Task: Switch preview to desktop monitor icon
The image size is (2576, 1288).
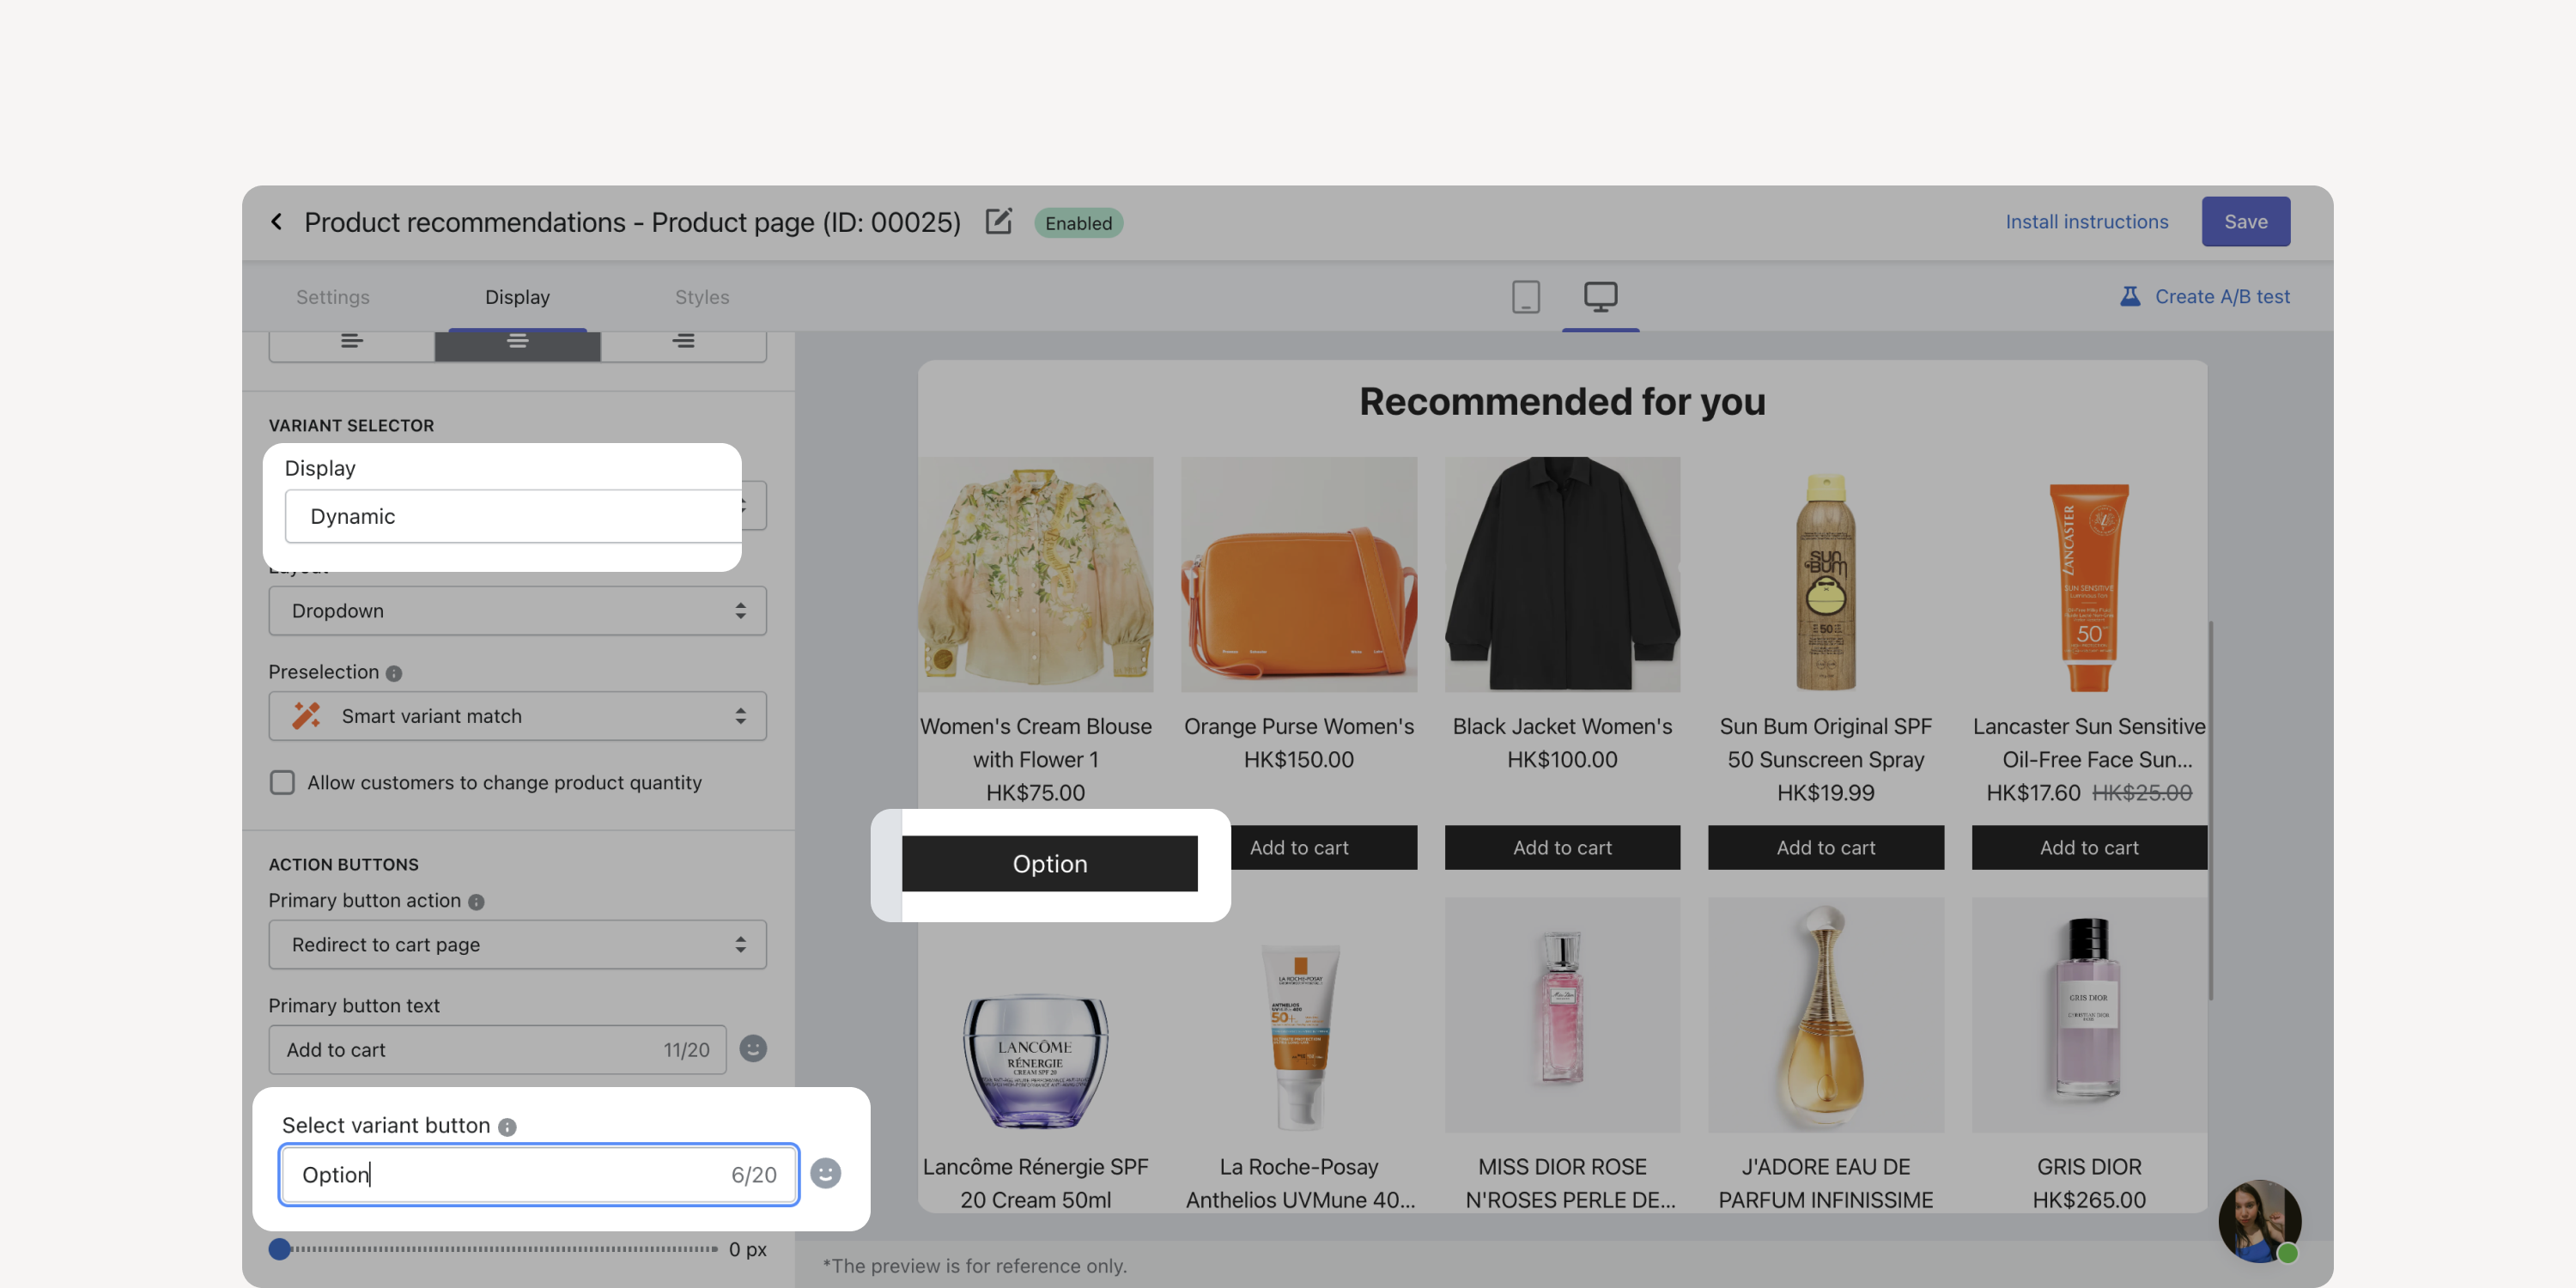Action: [x=1600, y=296]
